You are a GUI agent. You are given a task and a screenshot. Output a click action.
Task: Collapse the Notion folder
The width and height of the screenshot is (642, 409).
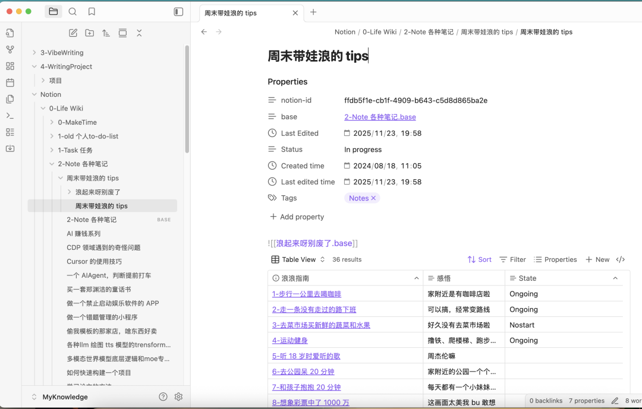click(34, 94)
